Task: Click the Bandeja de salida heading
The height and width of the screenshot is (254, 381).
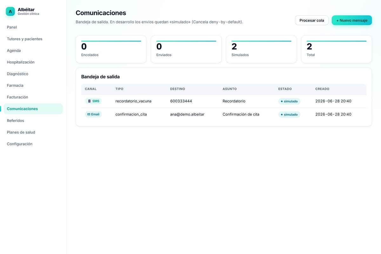Action: pyautogui.click(x=100, y=77)
